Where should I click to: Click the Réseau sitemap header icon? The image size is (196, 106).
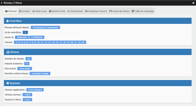(x=8, y=52)
